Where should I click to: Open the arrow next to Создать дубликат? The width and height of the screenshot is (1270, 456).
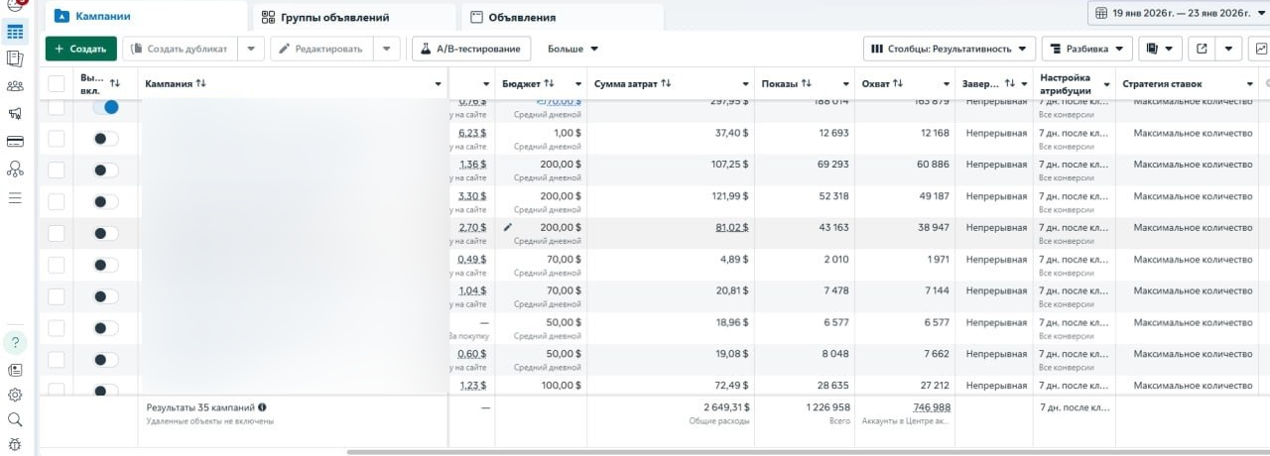pos(252,49)
